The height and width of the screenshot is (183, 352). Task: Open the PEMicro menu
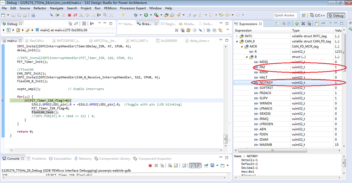[110, 8]
